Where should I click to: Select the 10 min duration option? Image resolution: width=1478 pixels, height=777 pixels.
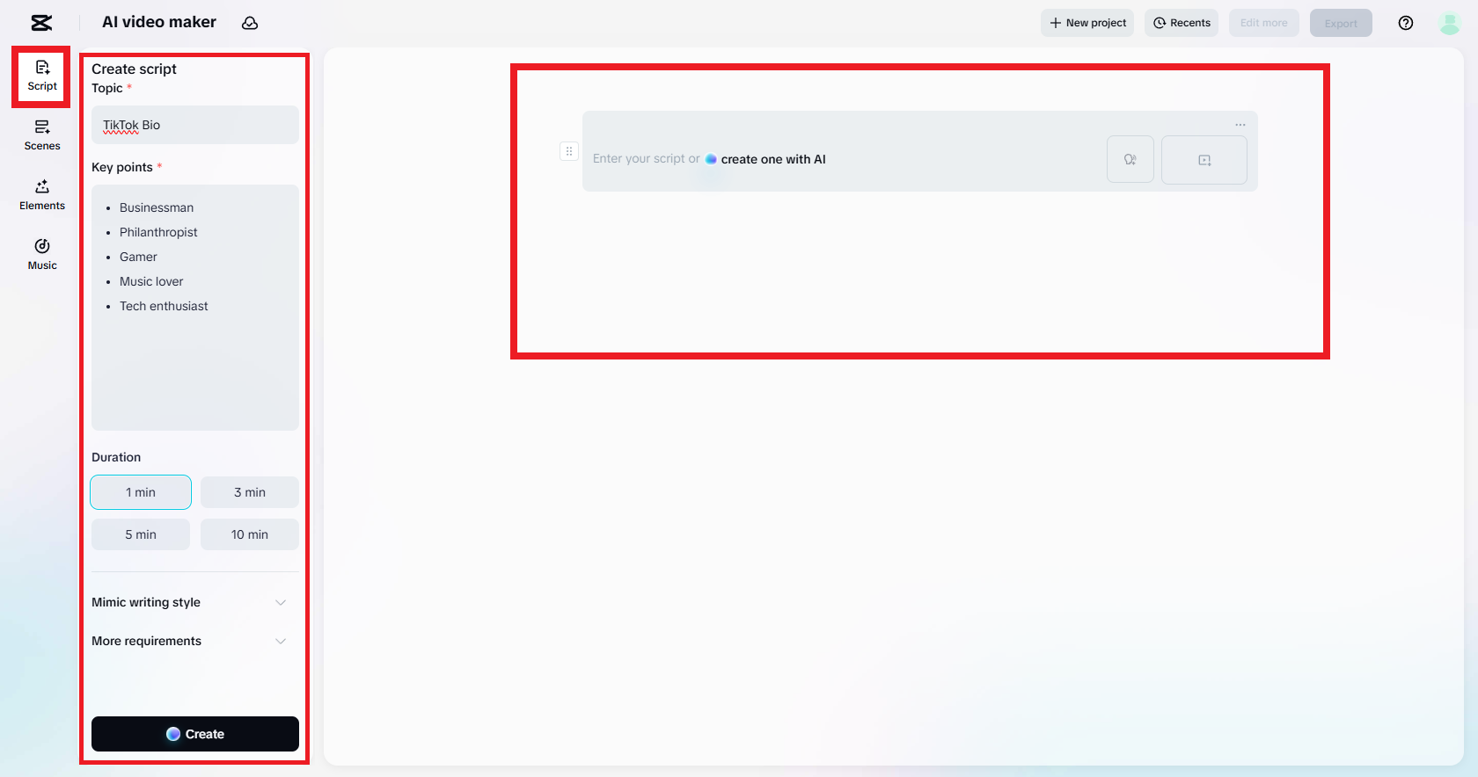pyautogui.click(x=250, y=534)
